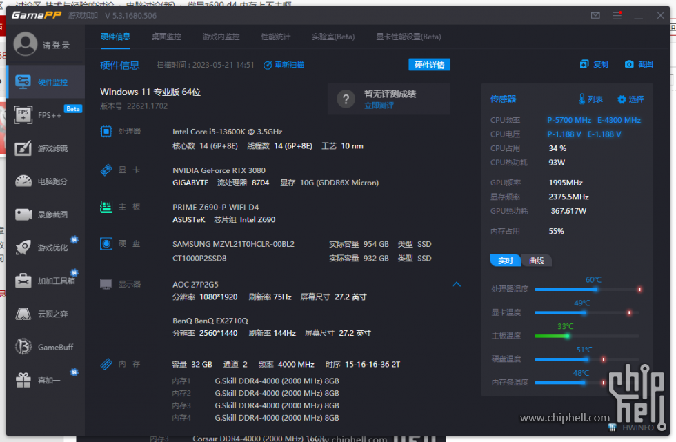Click SAMSUNG MZVL21T0HCLR-00BL2 disk row

(302, 244)
